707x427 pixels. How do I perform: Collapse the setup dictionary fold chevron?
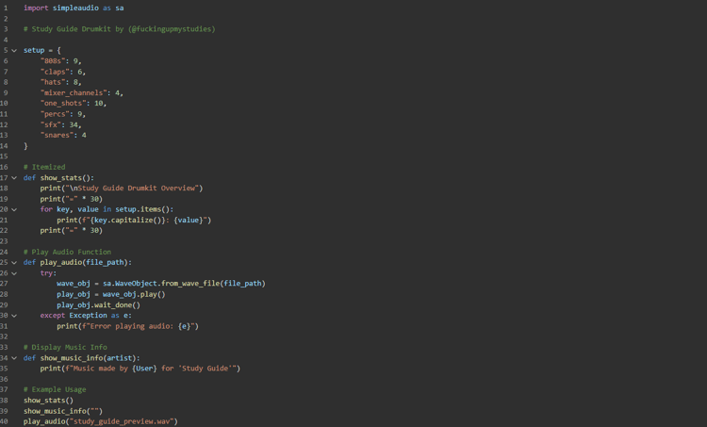(x=14, y=51)
